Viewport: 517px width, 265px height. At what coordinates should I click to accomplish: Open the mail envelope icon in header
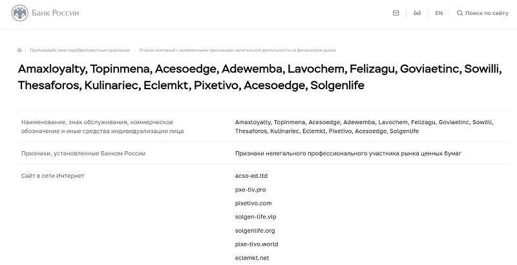click(396, 13)
